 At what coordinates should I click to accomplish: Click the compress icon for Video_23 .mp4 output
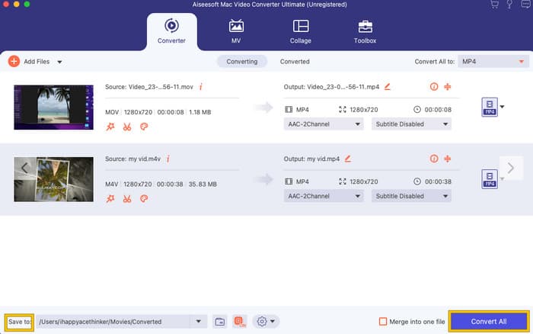(x=448, y=87)
